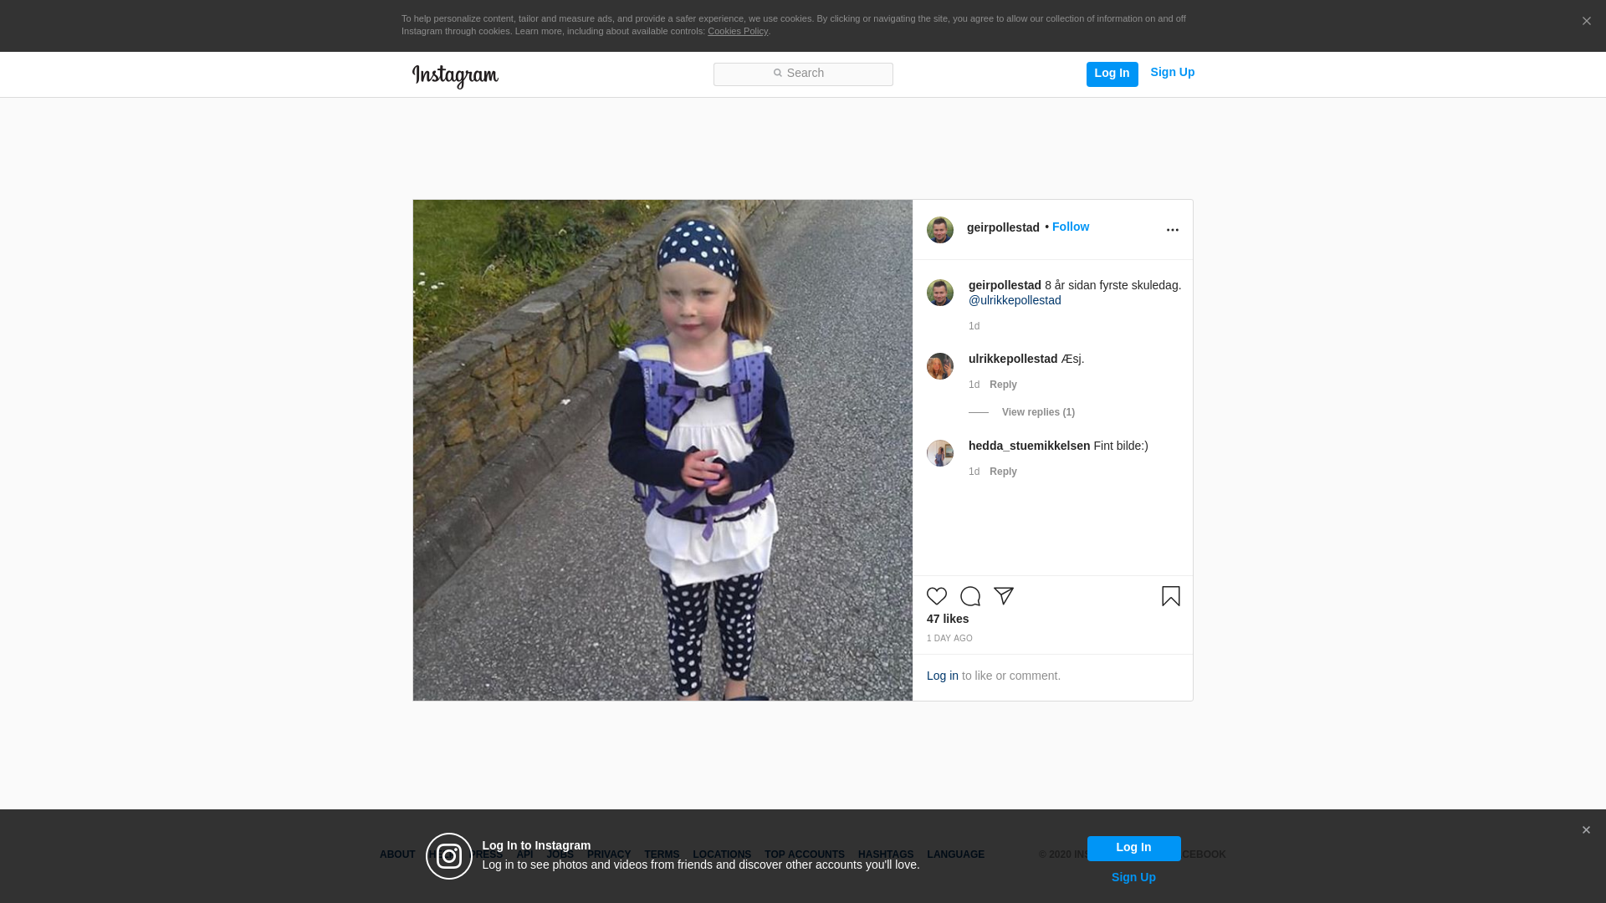Open the post's three-dot options menu
Image resolution: width=1606 pixels, height=903 pixels.
pyautogui.click(x=1172, y=230)
